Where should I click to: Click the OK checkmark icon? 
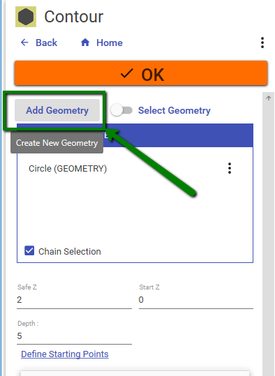(127, 74)
